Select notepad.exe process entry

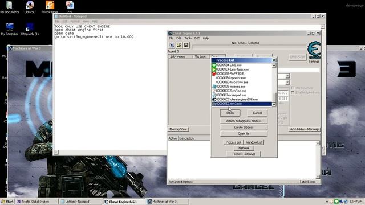click(242, 95)
